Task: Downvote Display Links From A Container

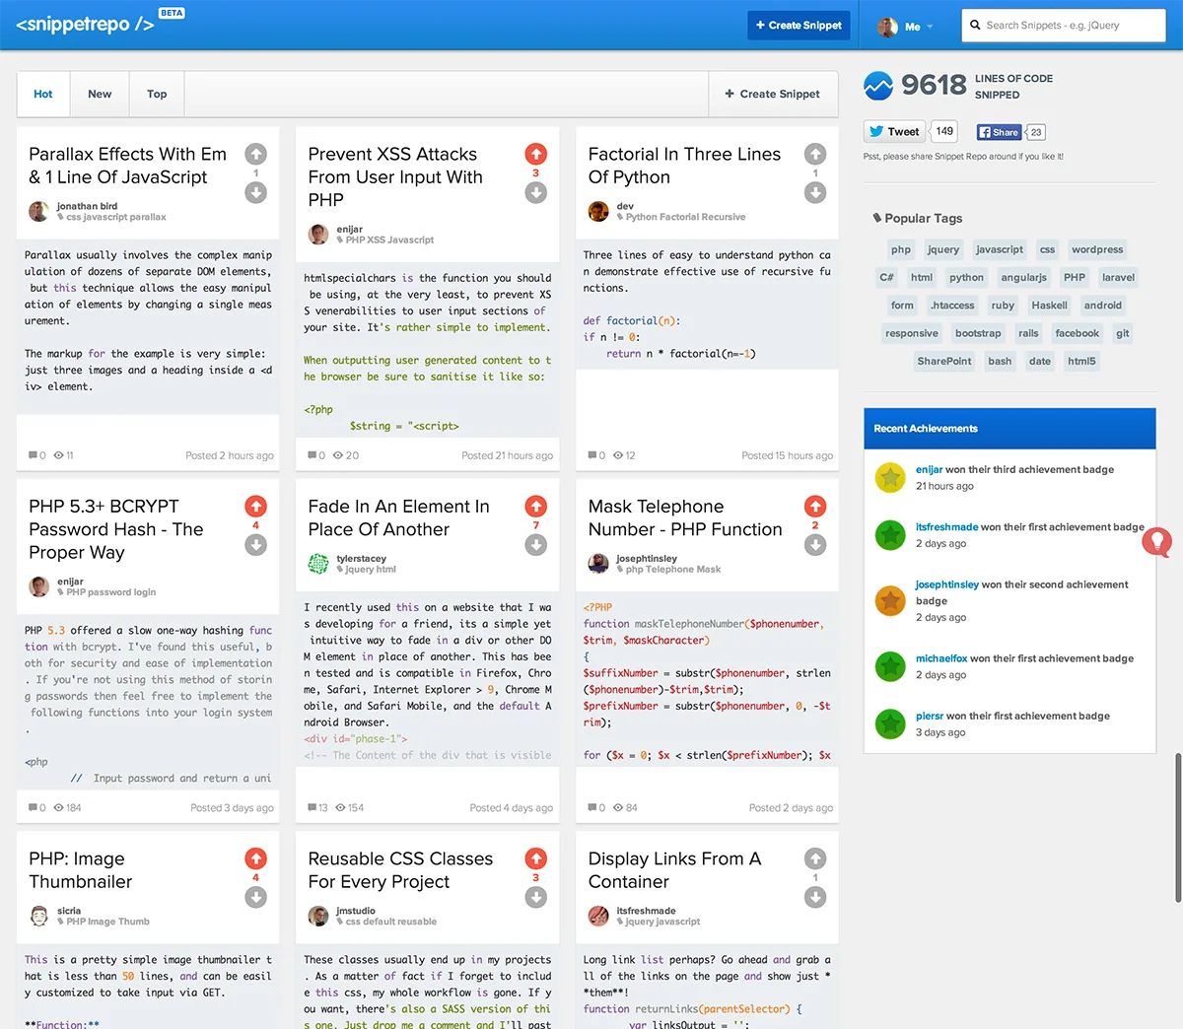Action: coord(815,897)
